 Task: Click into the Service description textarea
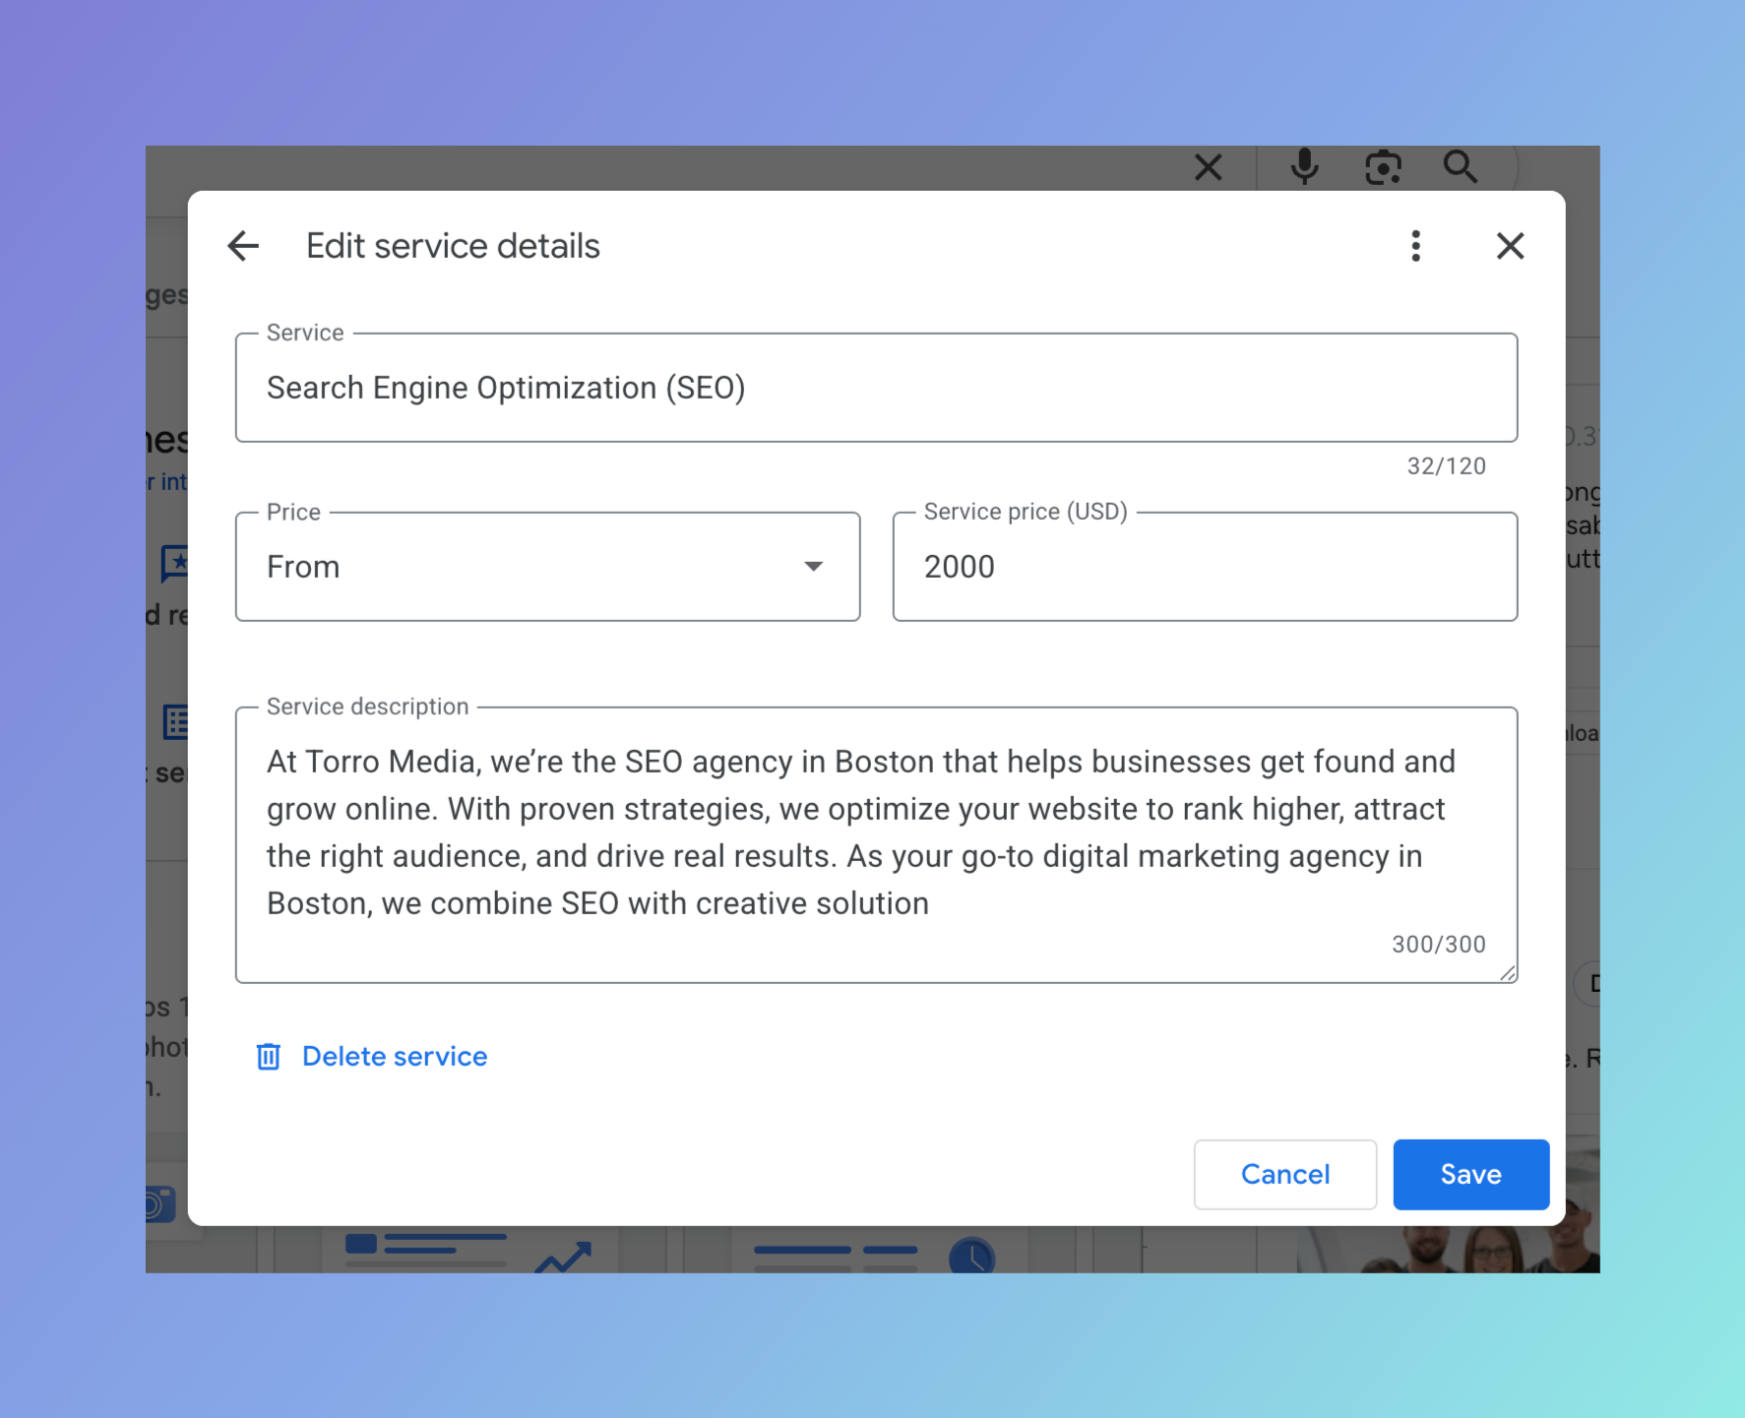[x=876, y=844]
